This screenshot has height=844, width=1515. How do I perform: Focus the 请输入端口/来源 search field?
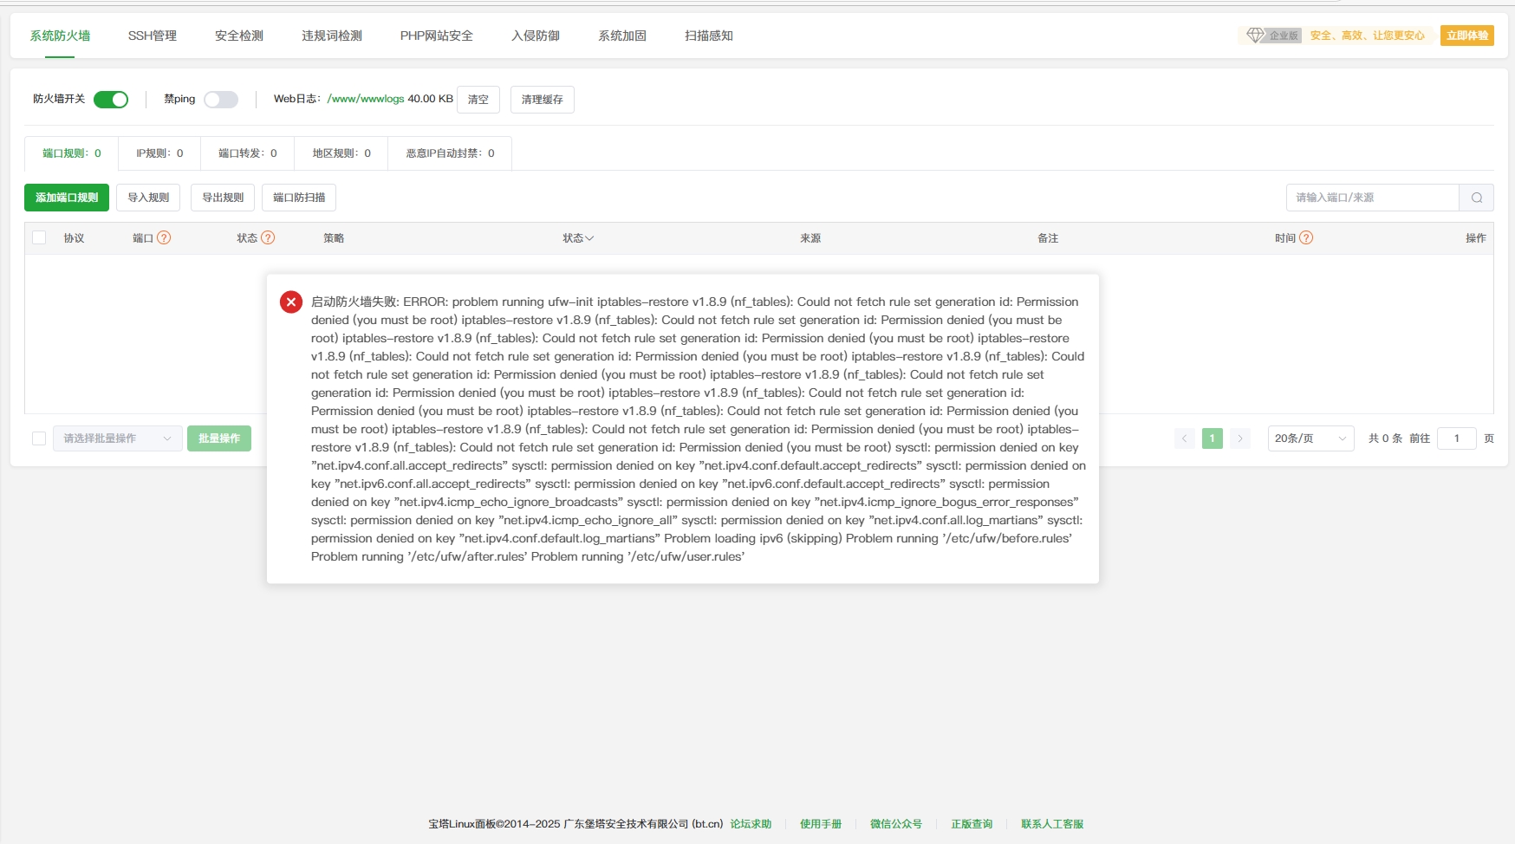click(1373, 198)
